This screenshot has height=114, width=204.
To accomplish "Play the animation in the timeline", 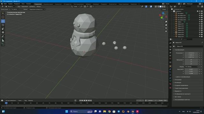I will 86,100.
